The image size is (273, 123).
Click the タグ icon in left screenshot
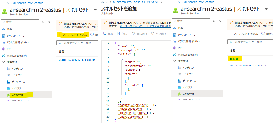pos(4,49)
